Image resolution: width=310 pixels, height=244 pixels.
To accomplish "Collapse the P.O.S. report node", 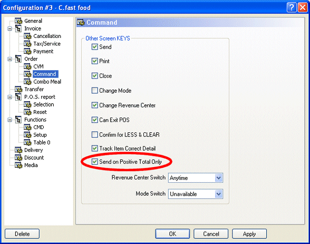I will (9, 97).
